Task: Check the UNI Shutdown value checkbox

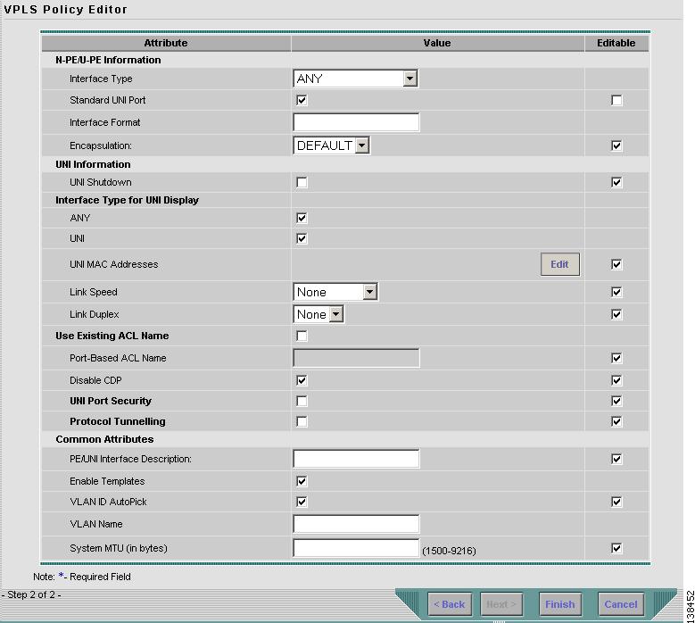Action: pos(302,182)
